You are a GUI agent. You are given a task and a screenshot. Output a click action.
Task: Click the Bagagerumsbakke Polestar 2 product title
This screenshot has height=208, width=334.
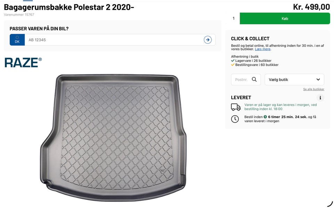69,7
